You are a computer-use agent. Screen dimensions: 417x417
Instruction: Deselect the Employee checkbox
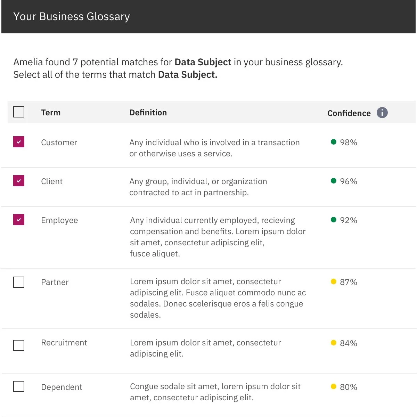point(19,220)
